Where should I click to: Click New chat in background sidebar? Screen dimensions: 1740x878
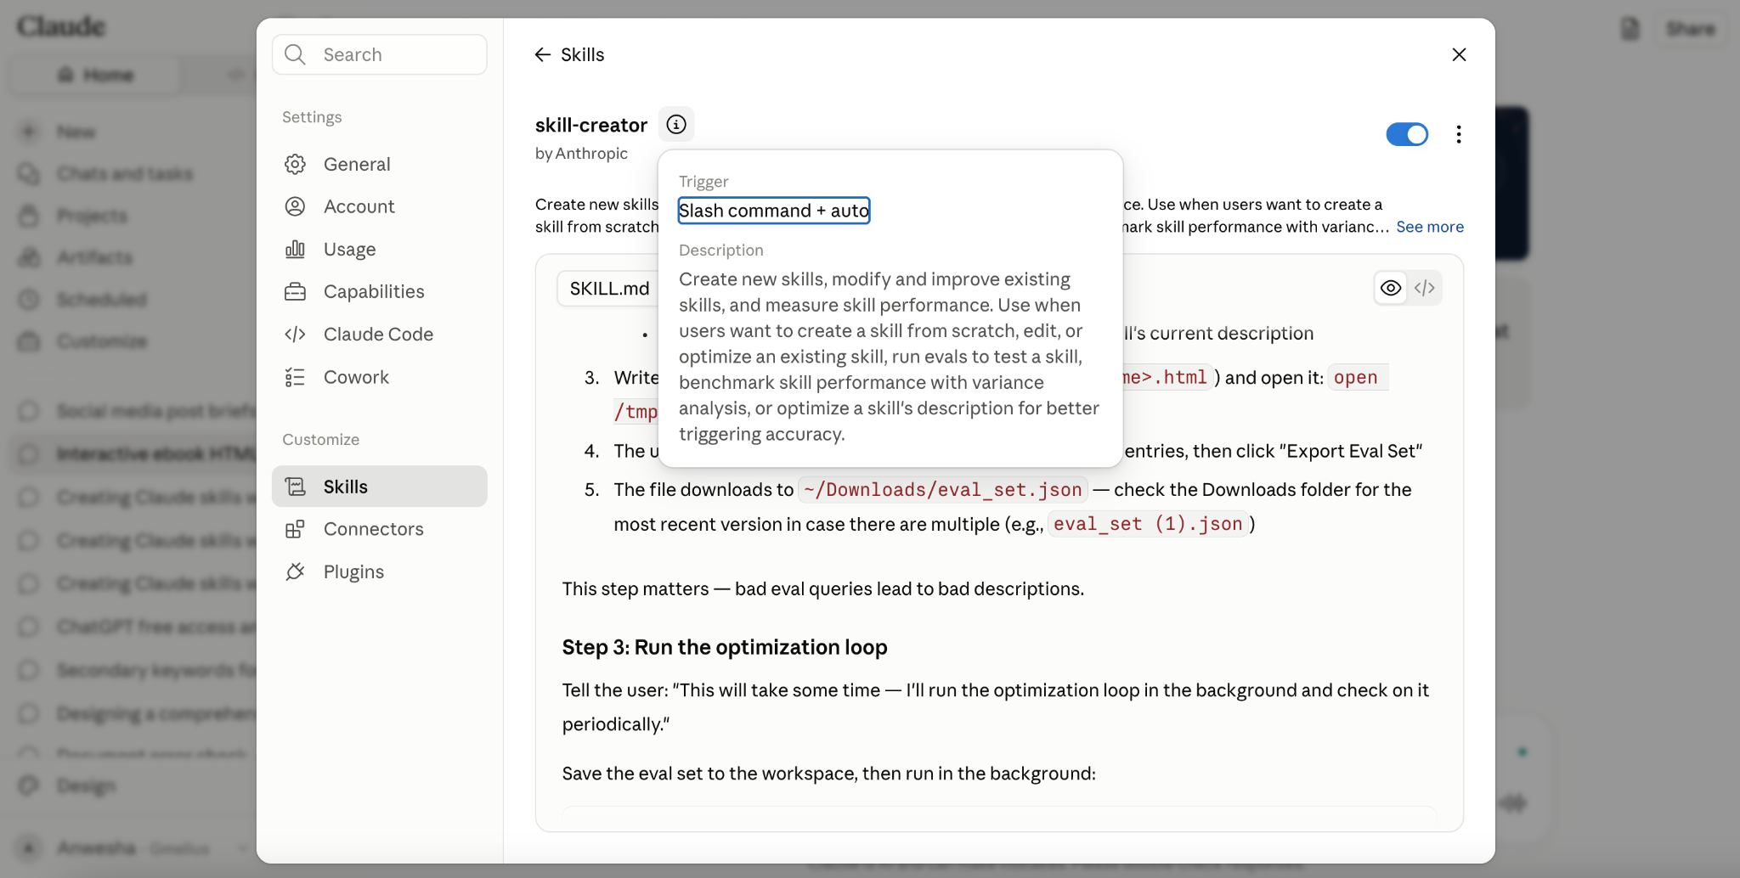click(76, 132)
